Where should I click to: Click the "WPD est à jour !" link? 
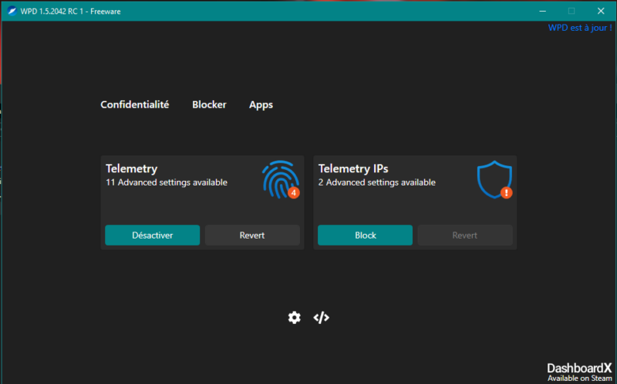pos(579,28)
